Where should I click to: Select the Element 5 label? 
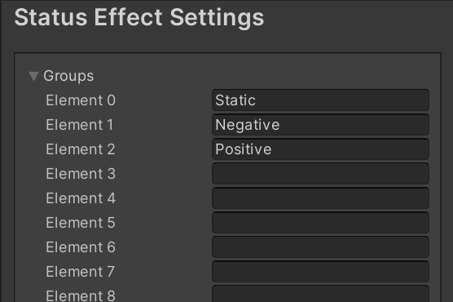(x=81, y=223)
